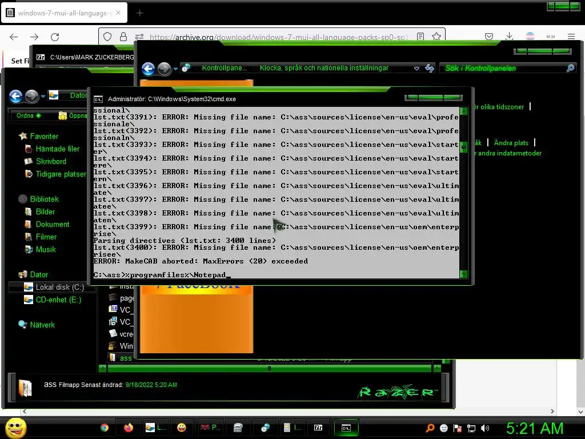Bookmark this page with the star

436,37
